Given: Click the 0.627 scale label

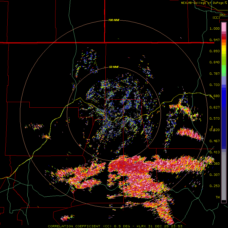Looking at the screenshot, I should click(x=215, y=107).
